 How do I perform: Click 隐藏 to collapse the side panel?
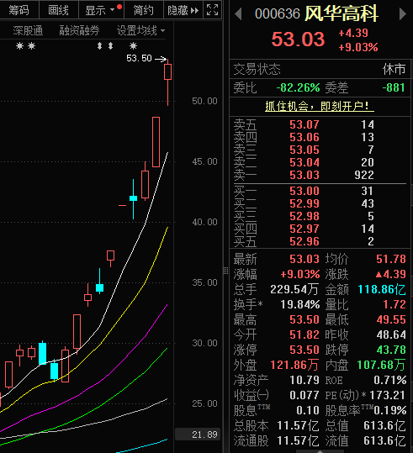[x=183, y=10]
